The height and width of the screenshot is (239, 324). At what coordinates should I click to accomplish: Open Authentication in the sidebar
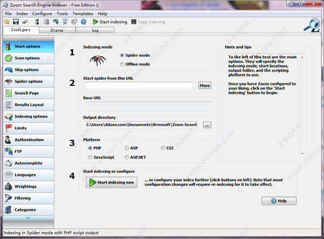coord(29,140)
